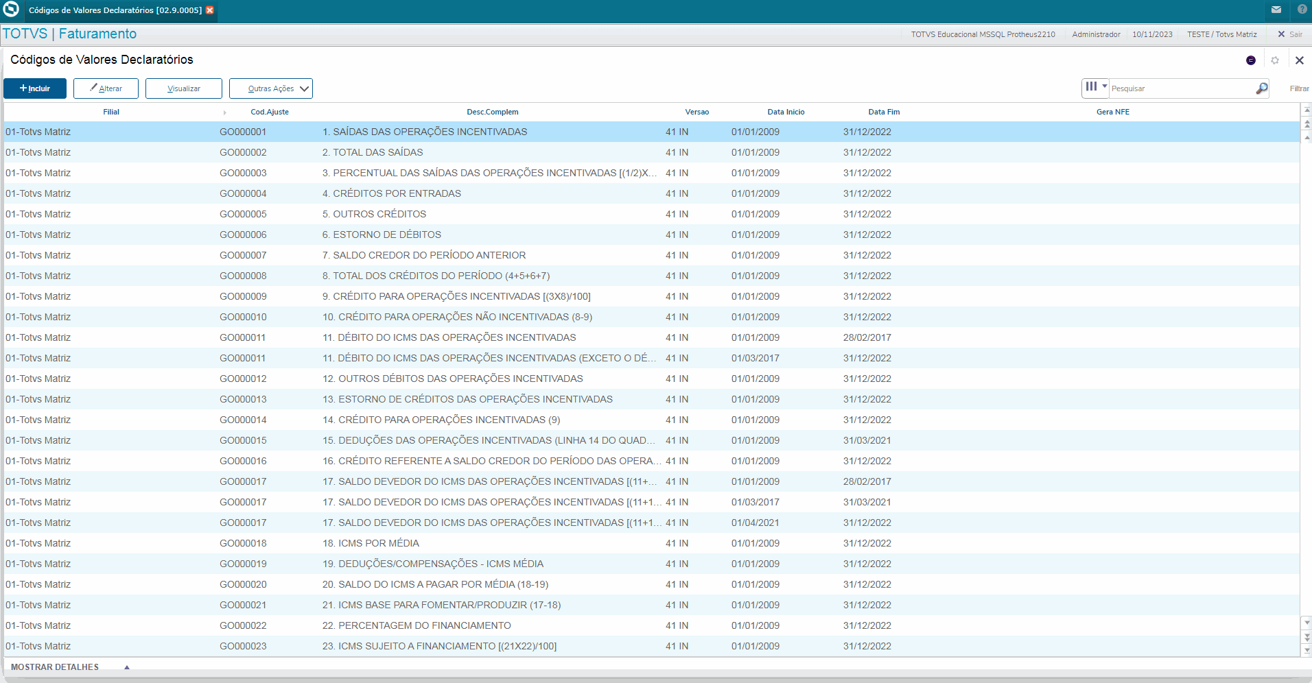Select '5. OUTROS CRÉDITOS' row
Screen dimensions: 1312x683
tap(374, 214)
